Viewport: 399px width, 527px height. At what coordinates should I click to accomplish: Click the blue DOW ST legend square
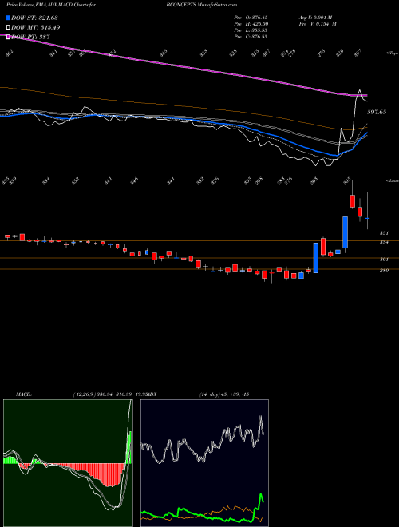pyautogui.click(x=9, y=18)
